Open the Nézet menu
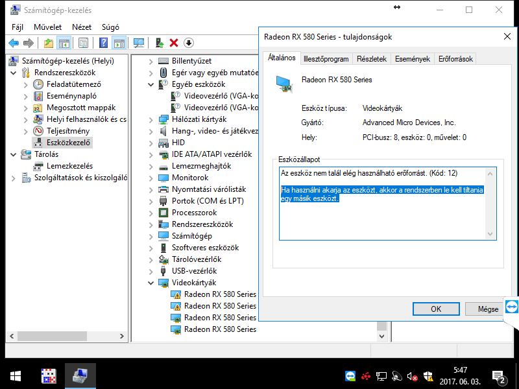The image size is (519, 389). (x=82, y=27)
